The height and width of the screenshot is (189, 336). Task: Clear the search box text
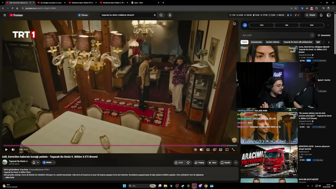click(155, 15)
